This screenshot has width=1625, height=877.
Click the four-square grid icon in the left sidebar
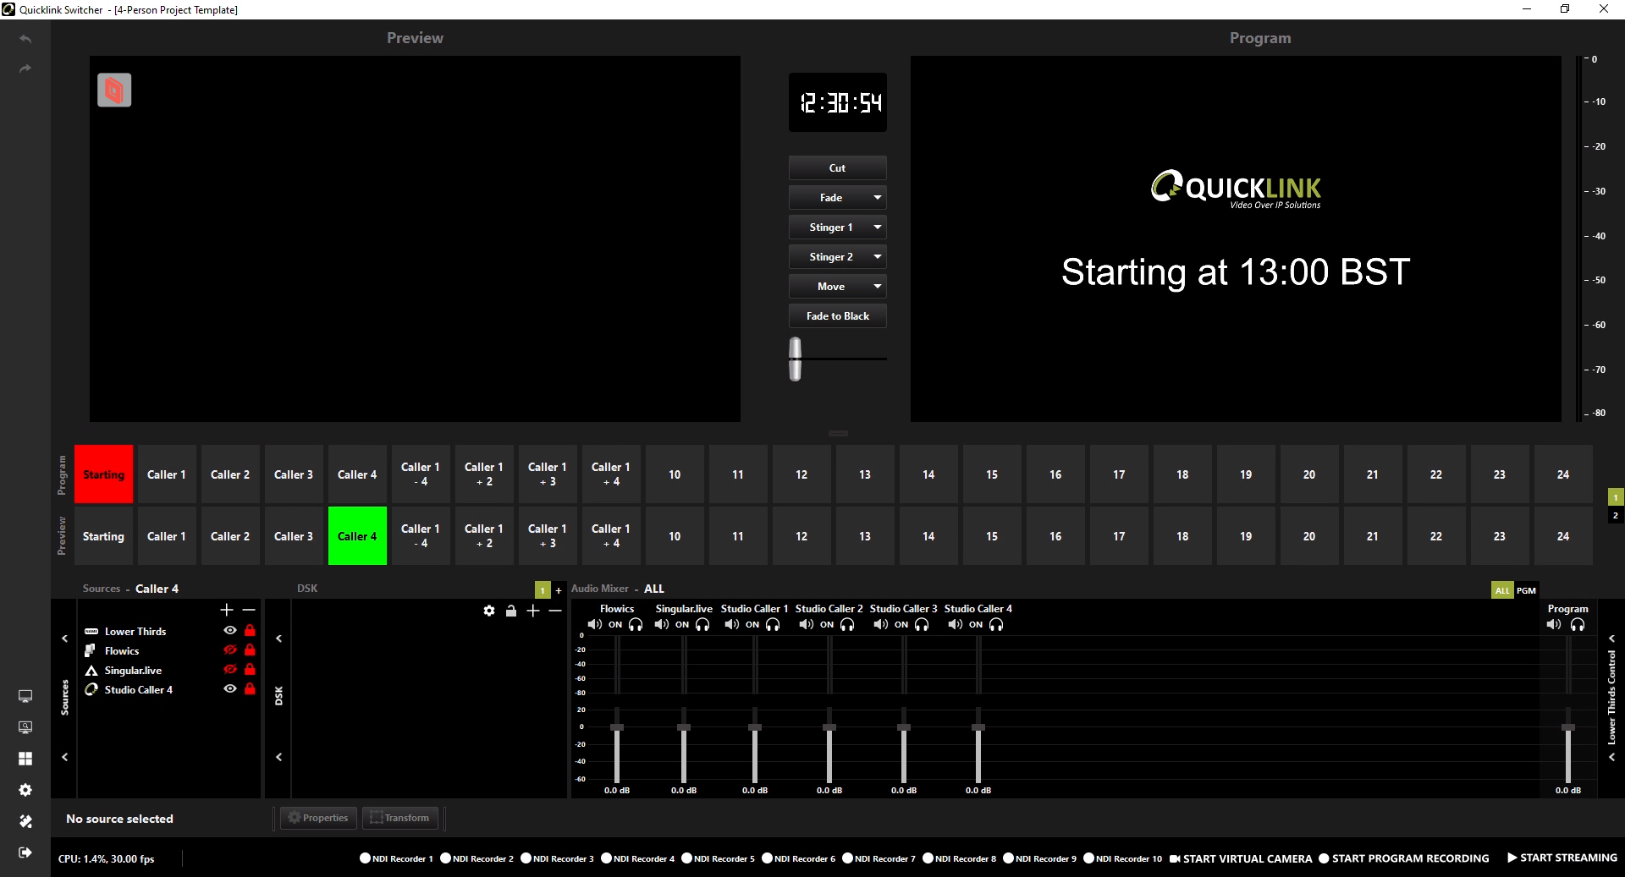coord(25,759)
